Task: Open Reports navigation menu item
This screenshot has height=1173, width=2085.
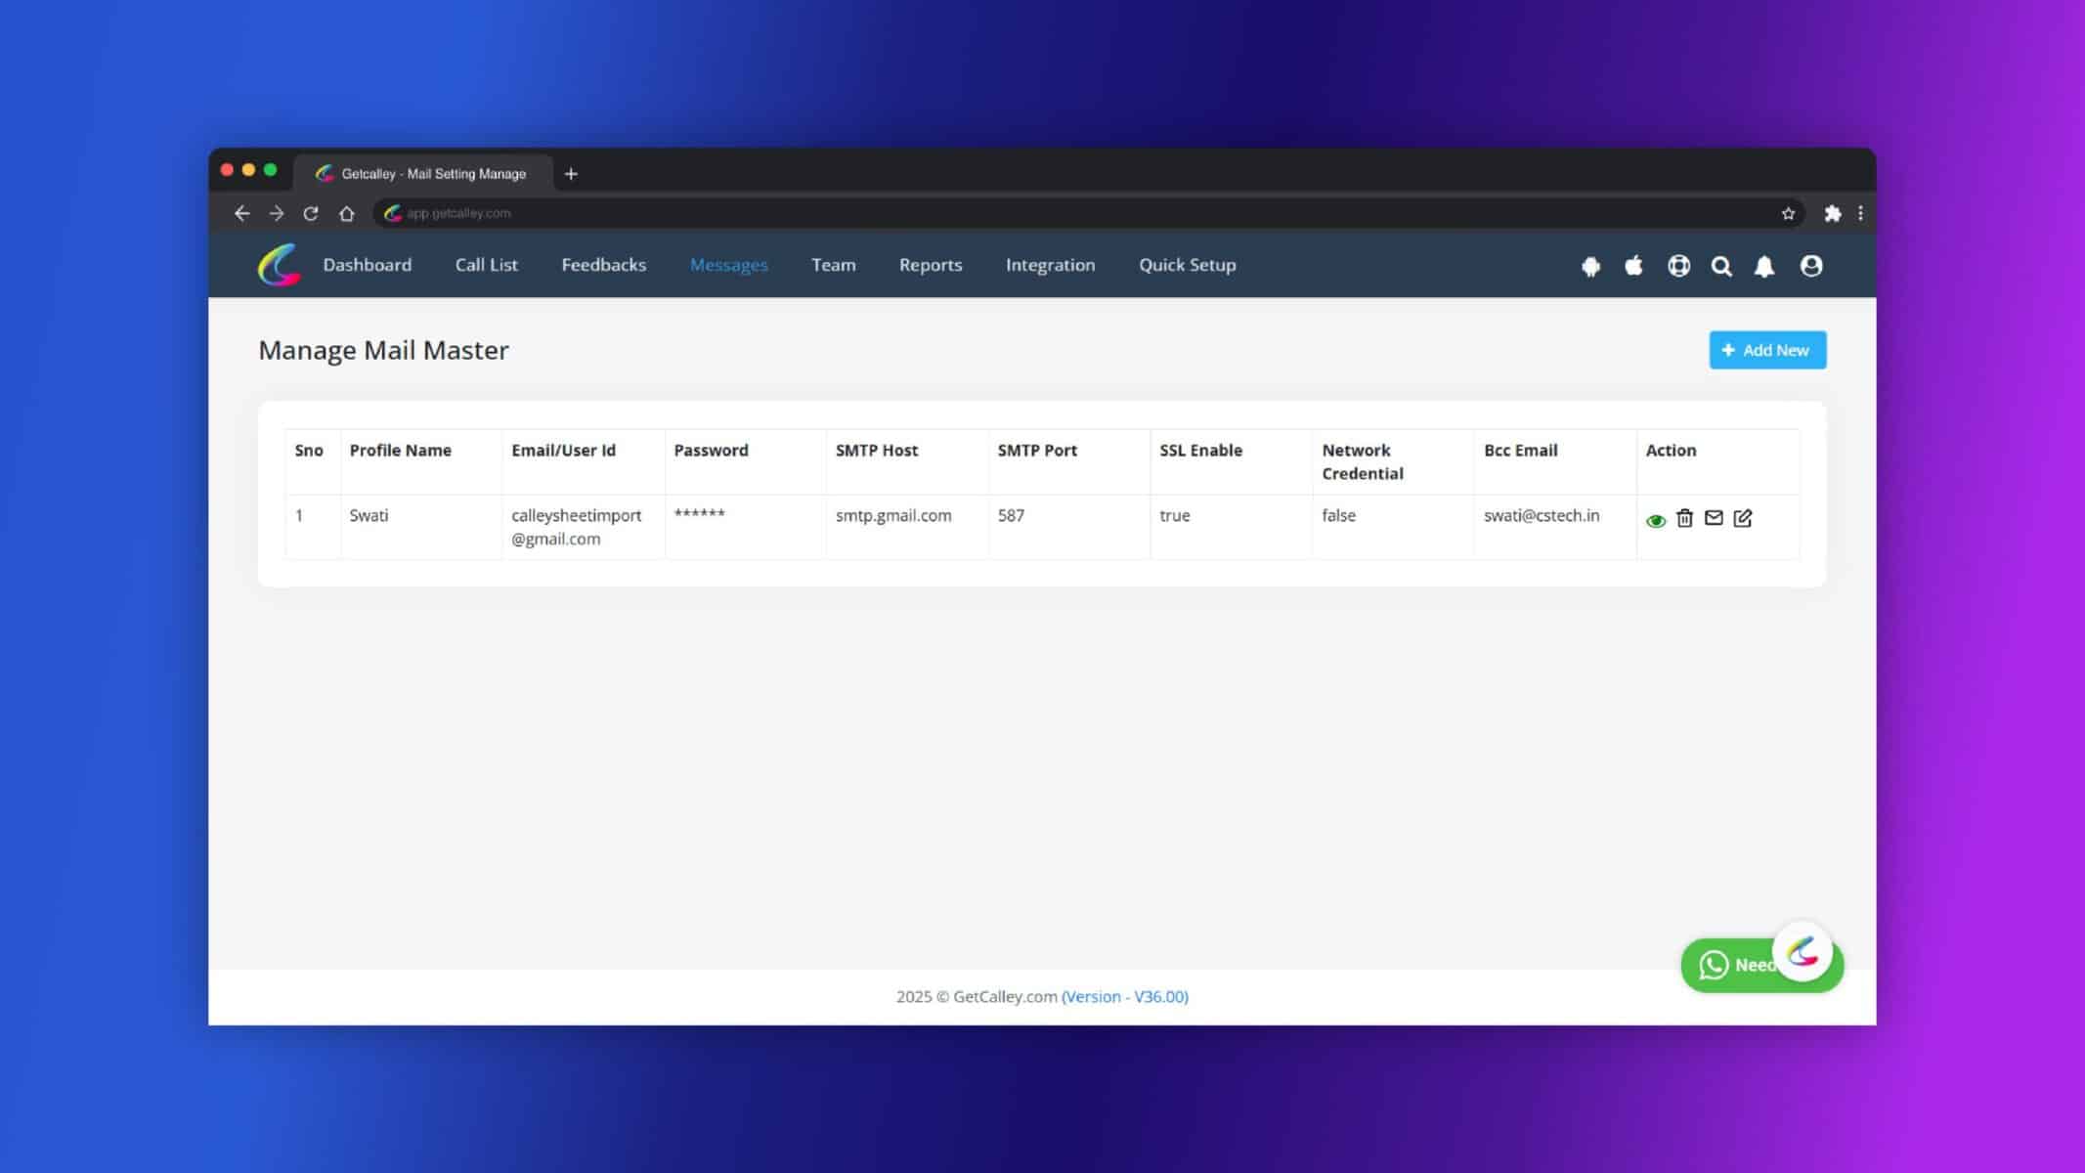Action: click(x=931, y=265)
